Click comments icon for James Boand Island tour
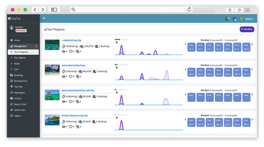The height and width of the screenshot is (147, 264). tap(77, 77)
